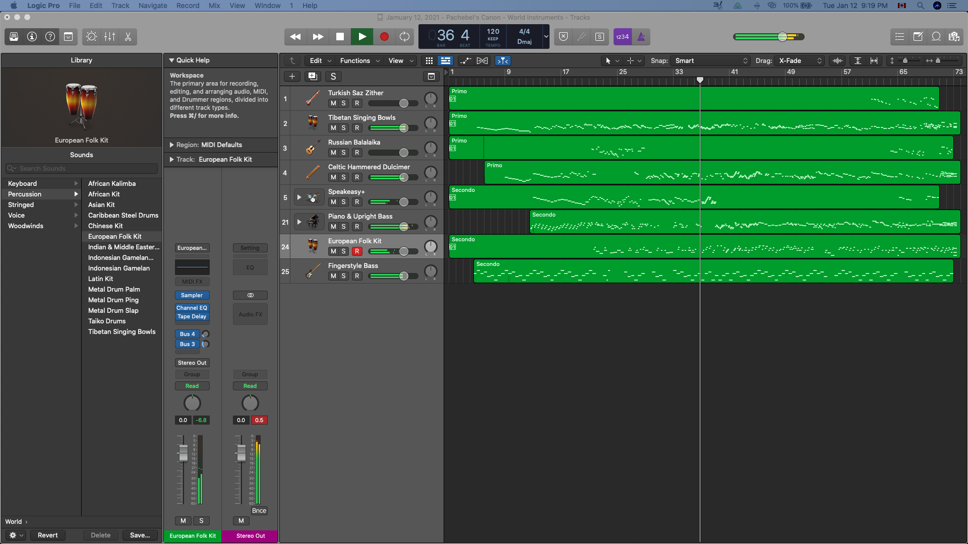Open the File menu

[x=75, y=6]
